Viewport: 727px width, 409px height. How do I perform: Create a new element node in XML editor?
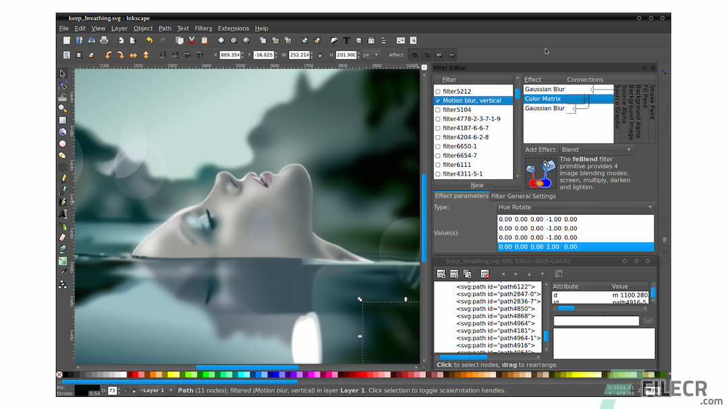440,273
